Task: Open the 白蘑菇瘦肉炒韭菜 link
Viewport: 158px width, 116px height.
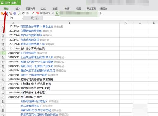Action: click(31, 31)
